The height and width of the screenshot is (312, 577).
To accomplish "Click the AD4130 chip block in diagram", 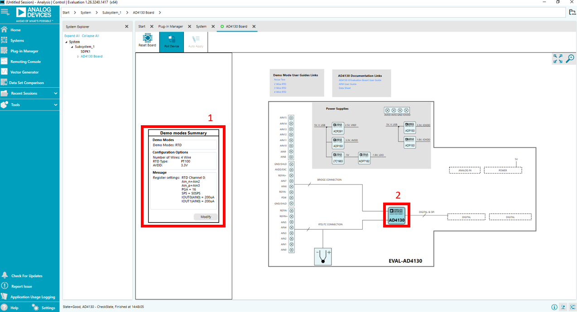I will pos(396,215).
